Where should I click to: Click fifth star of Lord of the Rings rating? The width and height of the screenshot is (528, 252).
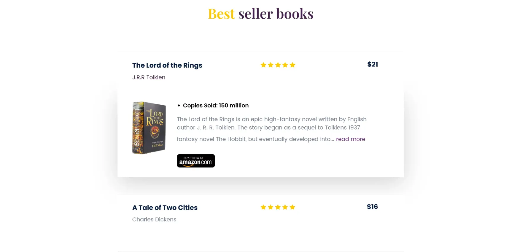pyautogui.click(x=292, y=65)
